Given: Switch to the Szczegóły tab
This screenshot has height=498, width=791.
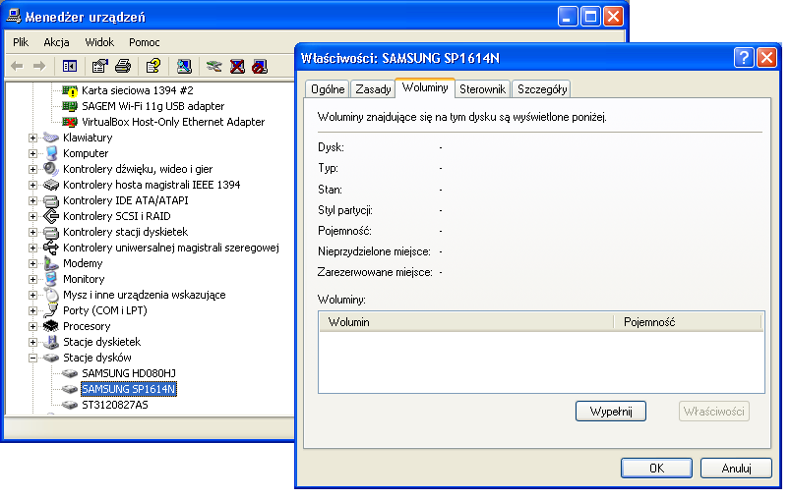Looking at the screenshot, I should [542, 89].
